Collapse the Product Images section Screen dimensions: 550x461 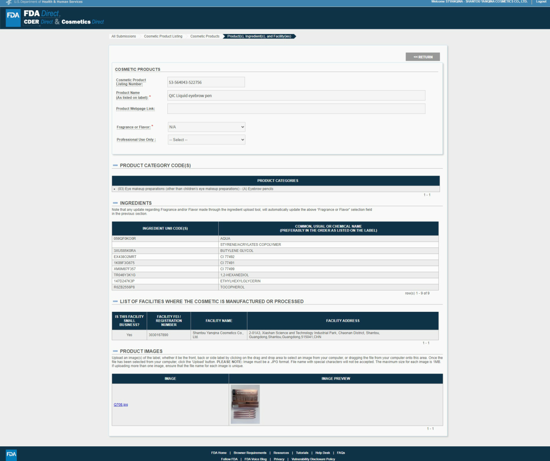pyautogui.click(x=115, y=351)
